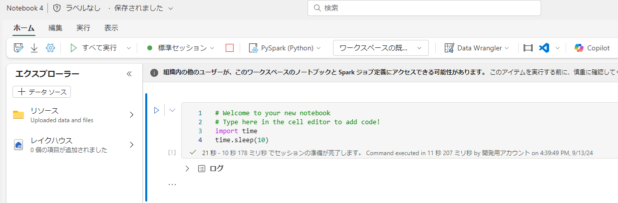Run the code cell with play button

click(156, 110)
